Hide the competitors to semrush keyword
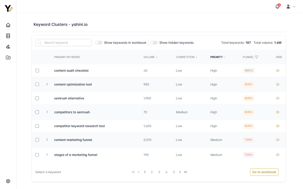303x189 pixels. coord(278,112)
